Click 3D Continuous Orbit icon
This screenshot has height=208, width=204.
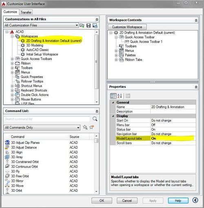point(7,166)
